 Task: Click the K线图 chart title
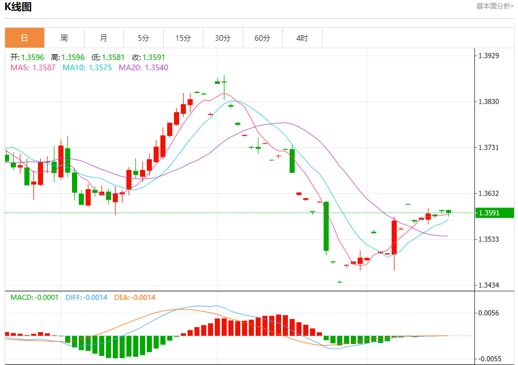pyautogui.click(x=18, y=7)
